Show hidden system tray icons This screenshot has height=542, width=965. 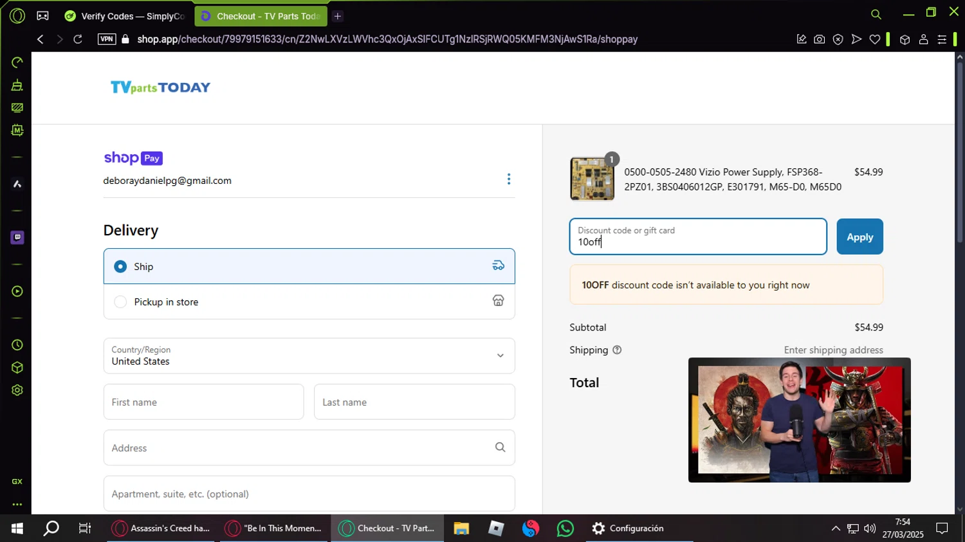coord(835,528)
